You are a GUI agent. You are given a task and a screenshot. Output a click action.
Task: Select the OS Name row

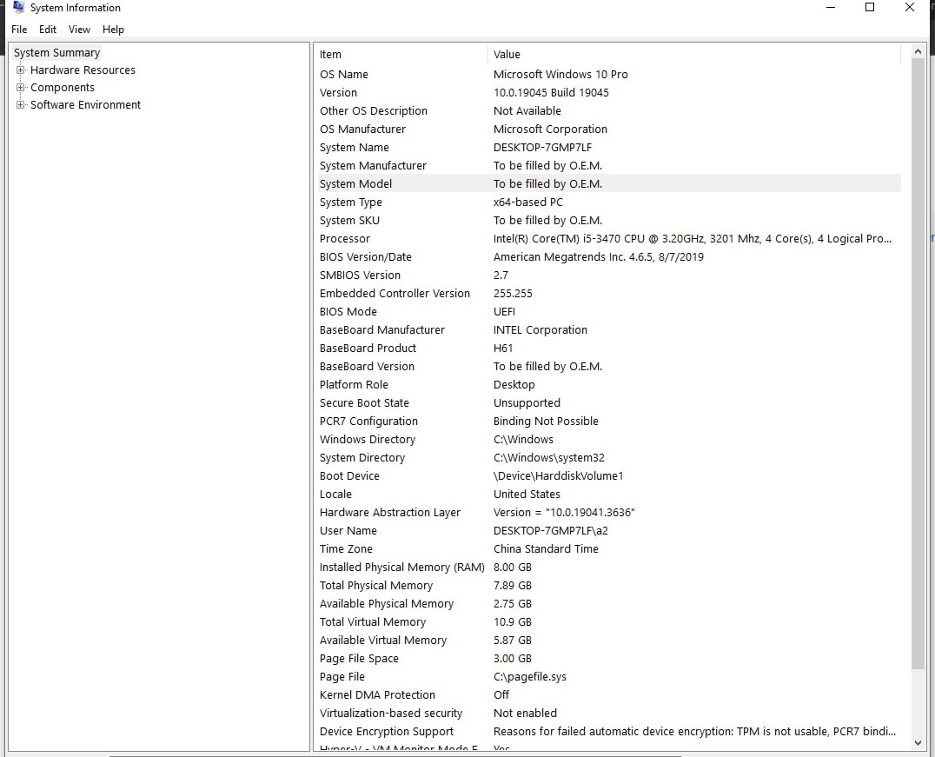tap(607, 75)
